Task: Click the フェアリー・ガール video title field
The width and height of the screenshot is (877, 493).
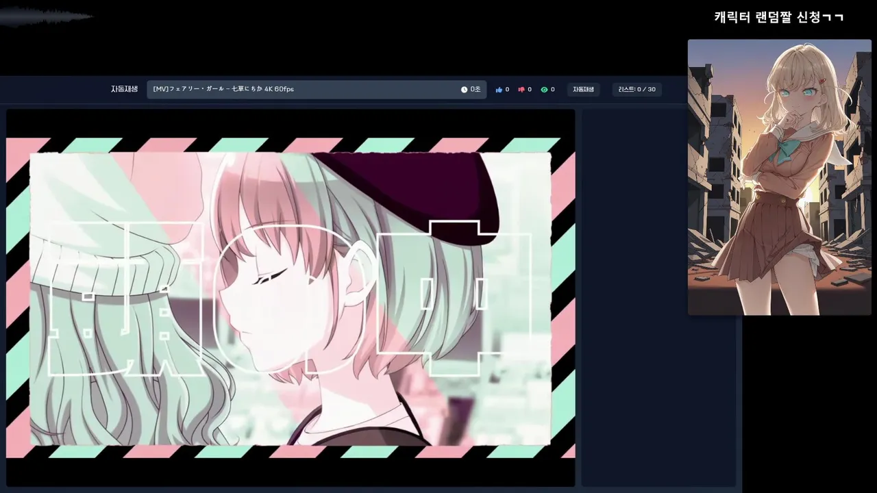Action: (x=317, y=90)
